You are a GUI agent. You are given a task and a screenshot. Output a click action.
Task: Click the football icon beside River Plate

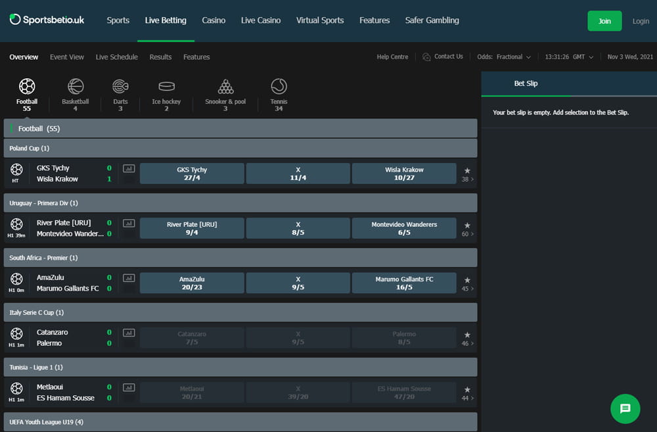point(16,224)
